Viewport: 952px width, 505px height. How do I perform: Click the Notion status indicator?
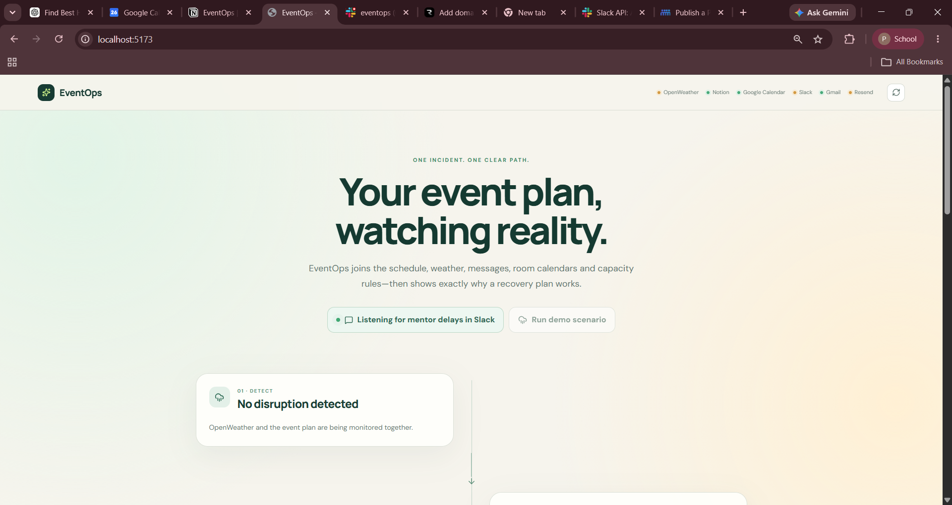click(718, 93)
